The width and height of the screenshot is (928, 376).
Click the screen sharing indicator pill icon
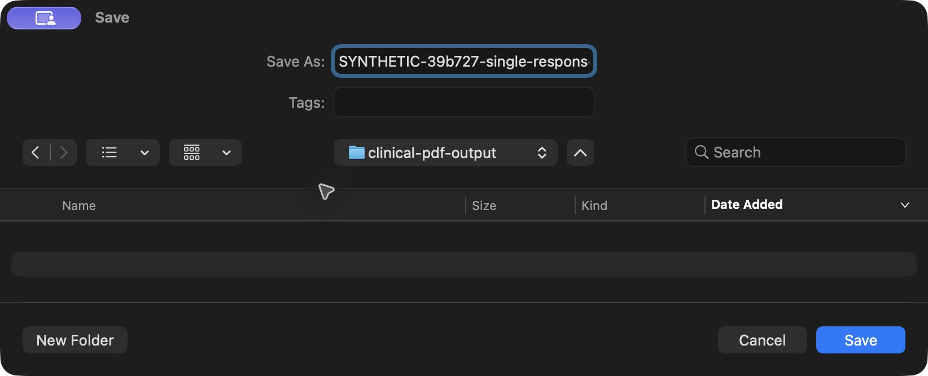[44, 18]
